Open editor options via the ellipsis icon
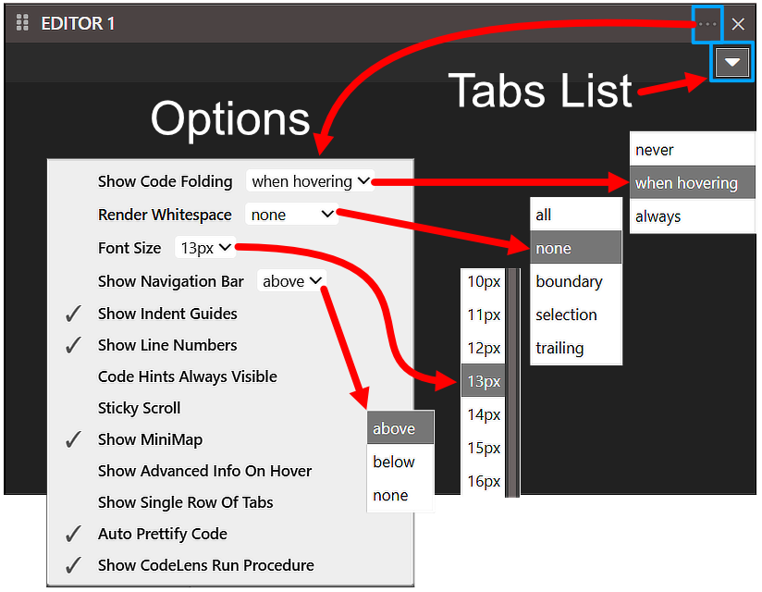The width and height of the screenshot is (762, 592). tap(707, 24)
